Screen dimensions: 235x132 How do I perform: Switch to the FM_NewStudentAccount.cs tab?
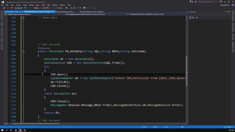(65, 11)
